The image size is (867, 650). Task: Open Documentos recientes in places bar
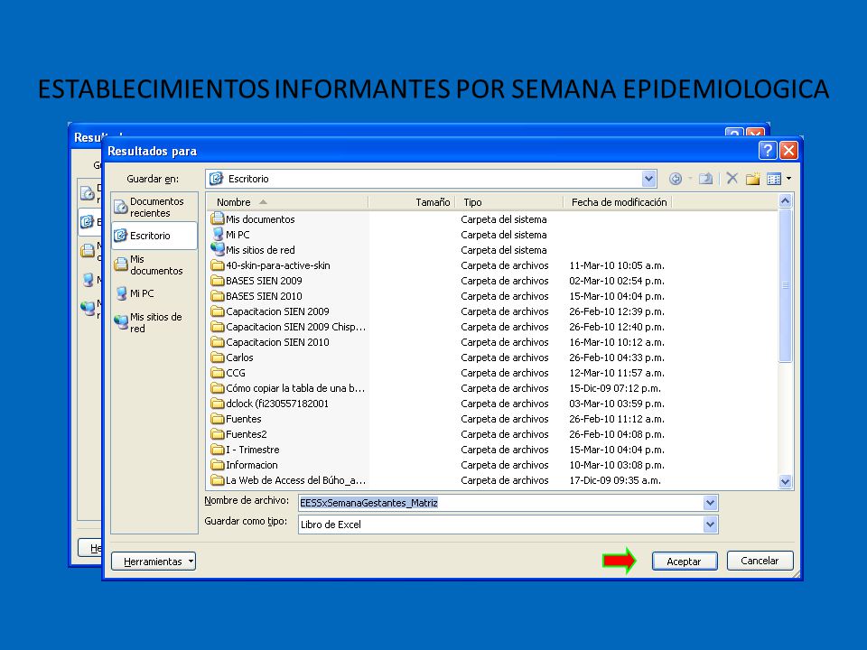click(x=154, y=208)
